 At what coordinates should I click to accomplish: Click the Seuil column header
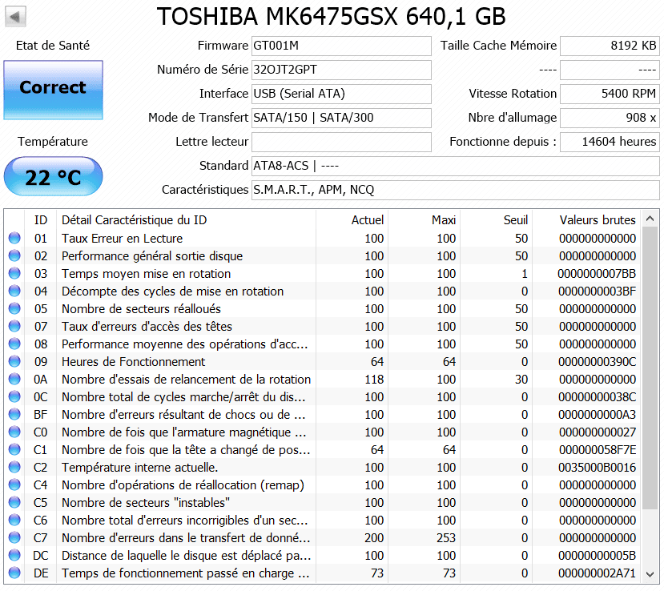(496, 220)
